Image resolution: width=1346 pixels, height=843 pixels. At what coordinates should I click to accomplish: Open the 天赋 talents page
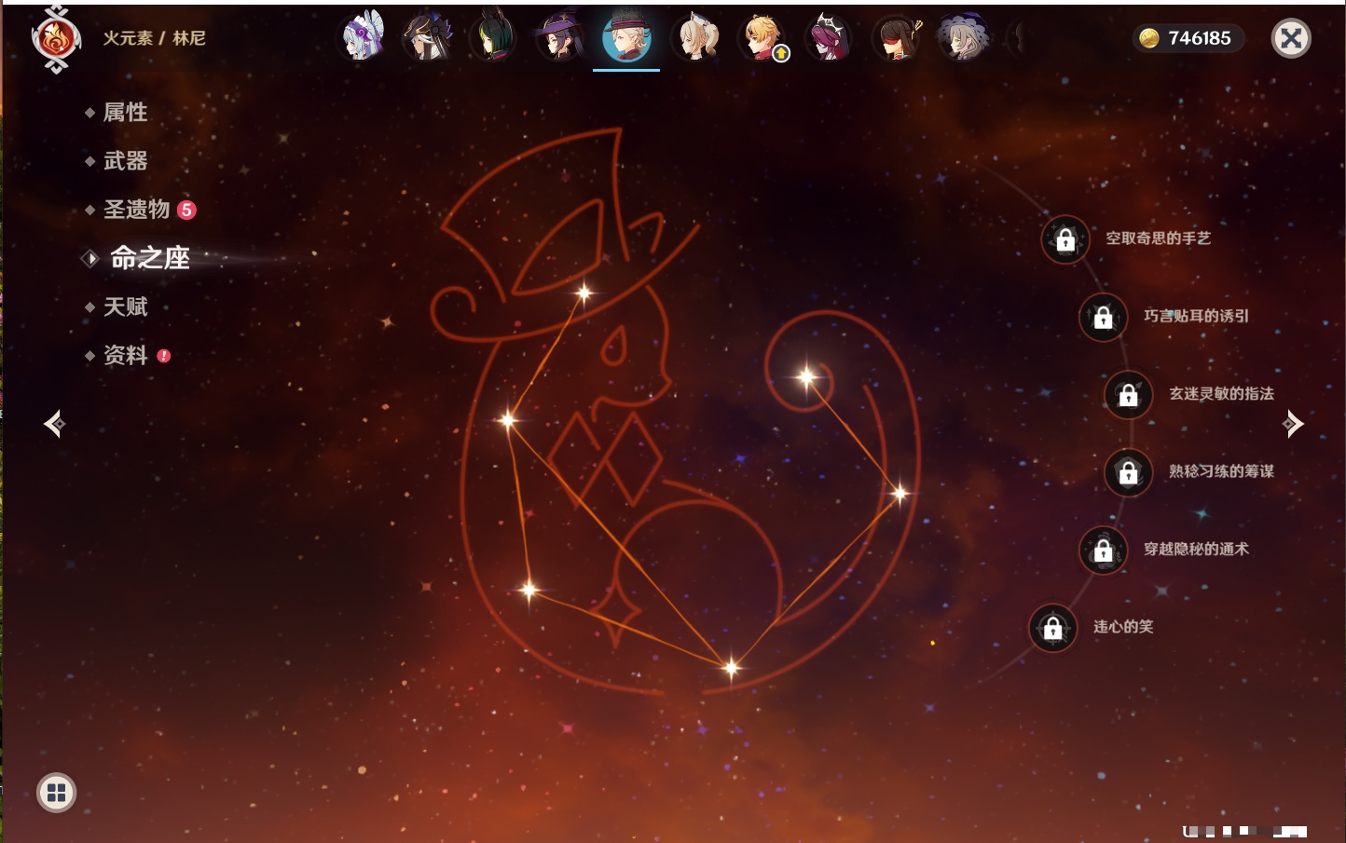(125, 306)
